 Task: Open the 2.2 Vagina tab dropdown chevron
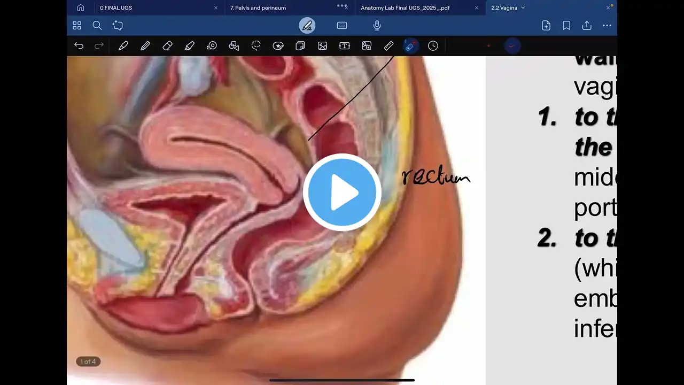(x=523, y=8)
